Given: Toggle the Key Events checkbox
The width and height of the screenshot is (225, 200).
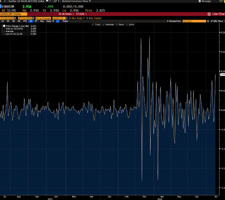Looking at the screenshot, I should coord(87,18).
